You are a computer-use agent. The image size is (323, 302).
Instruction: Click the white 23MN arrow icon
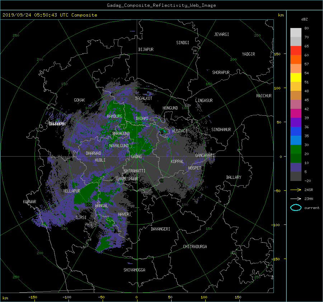point(296,199)
